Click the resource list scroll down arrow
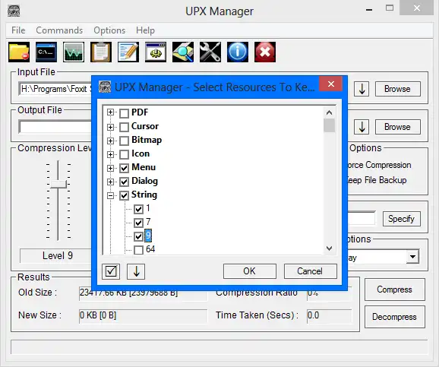 [x=330, y=248]
